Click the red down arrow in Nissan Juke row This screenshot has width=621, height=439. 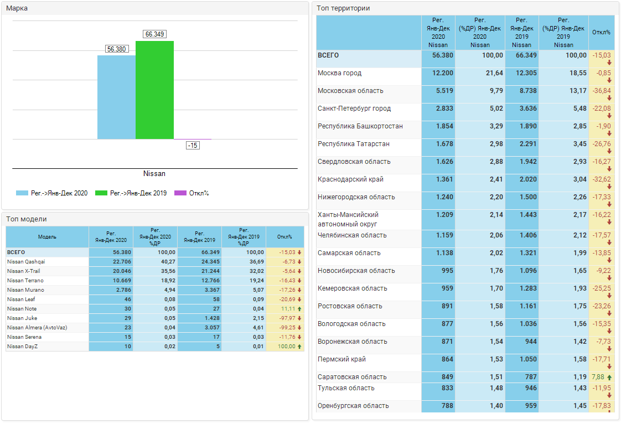pyautogui.click(x=299, y=318)
